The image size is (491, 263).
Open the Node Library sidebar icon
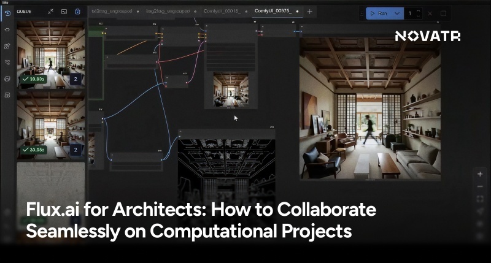(7, 29)
